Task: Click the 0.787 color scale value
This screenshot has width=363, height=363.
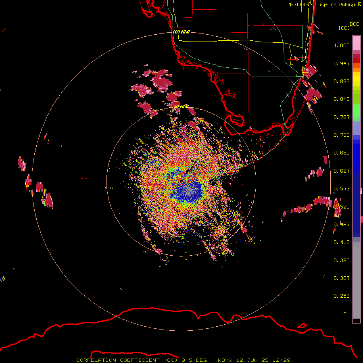Action: [x=342, y=117]
